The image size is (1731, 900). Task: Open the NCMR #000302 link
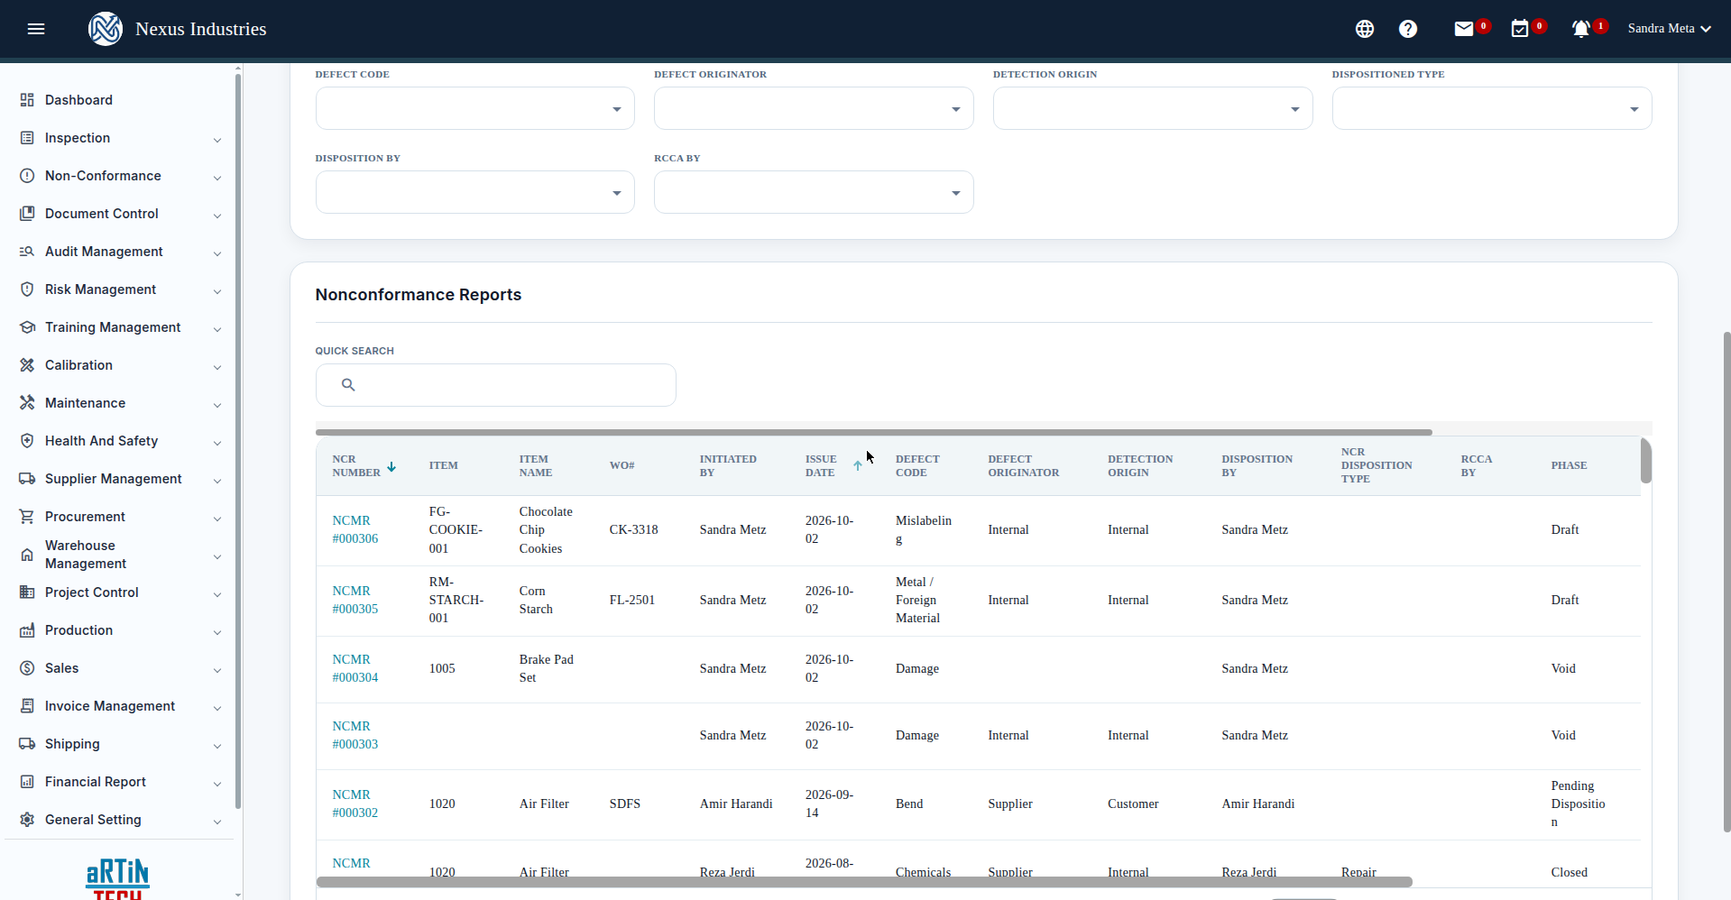(355, 804)
